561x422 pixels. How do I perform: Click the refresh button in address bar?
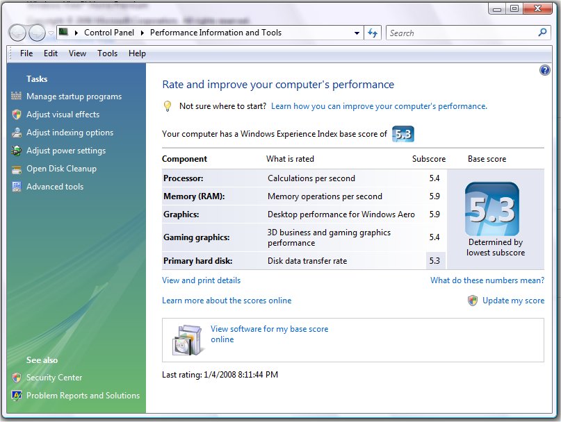click(373, 33)
